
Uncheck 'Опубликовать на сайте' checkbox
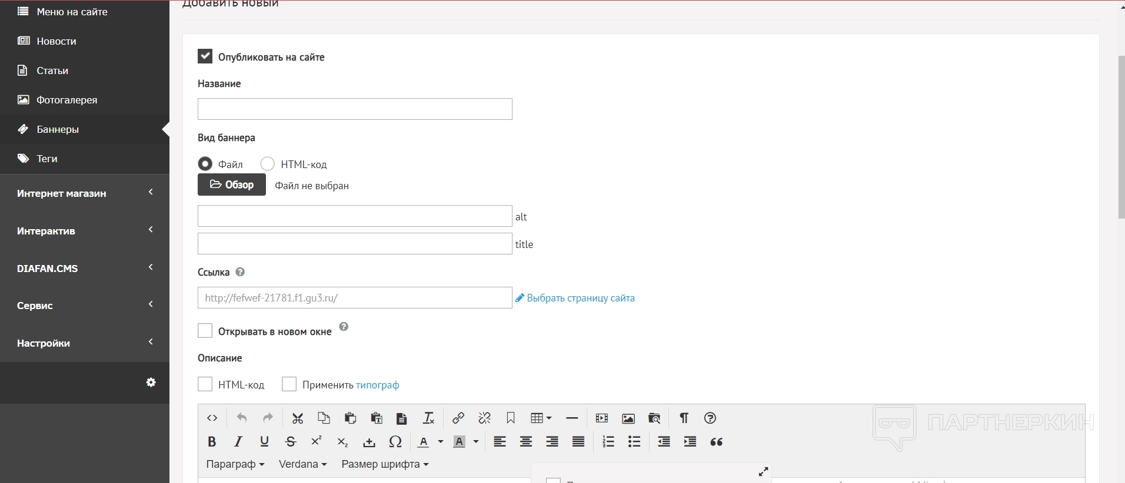(205, 56)
